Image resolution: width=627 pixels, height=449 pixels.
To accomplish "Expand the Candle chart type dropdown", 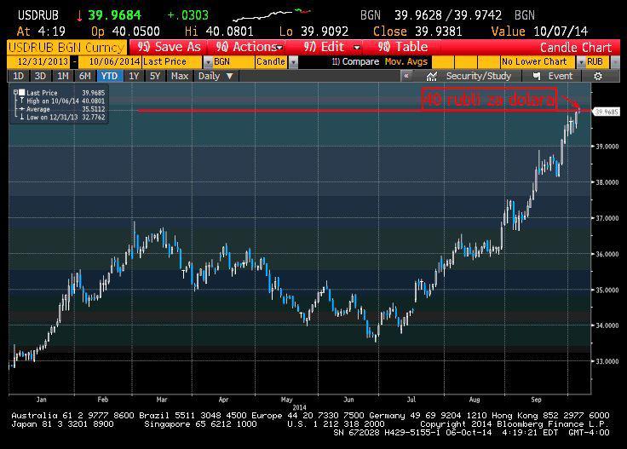I will 275,62.
